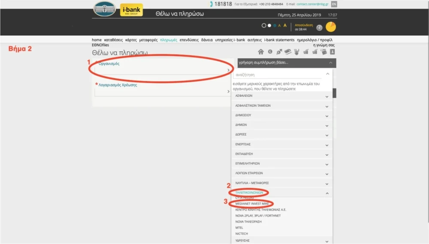429x244 pixels.
Task: Select NICTECH organization entry
Action: (x=241, y=234)
